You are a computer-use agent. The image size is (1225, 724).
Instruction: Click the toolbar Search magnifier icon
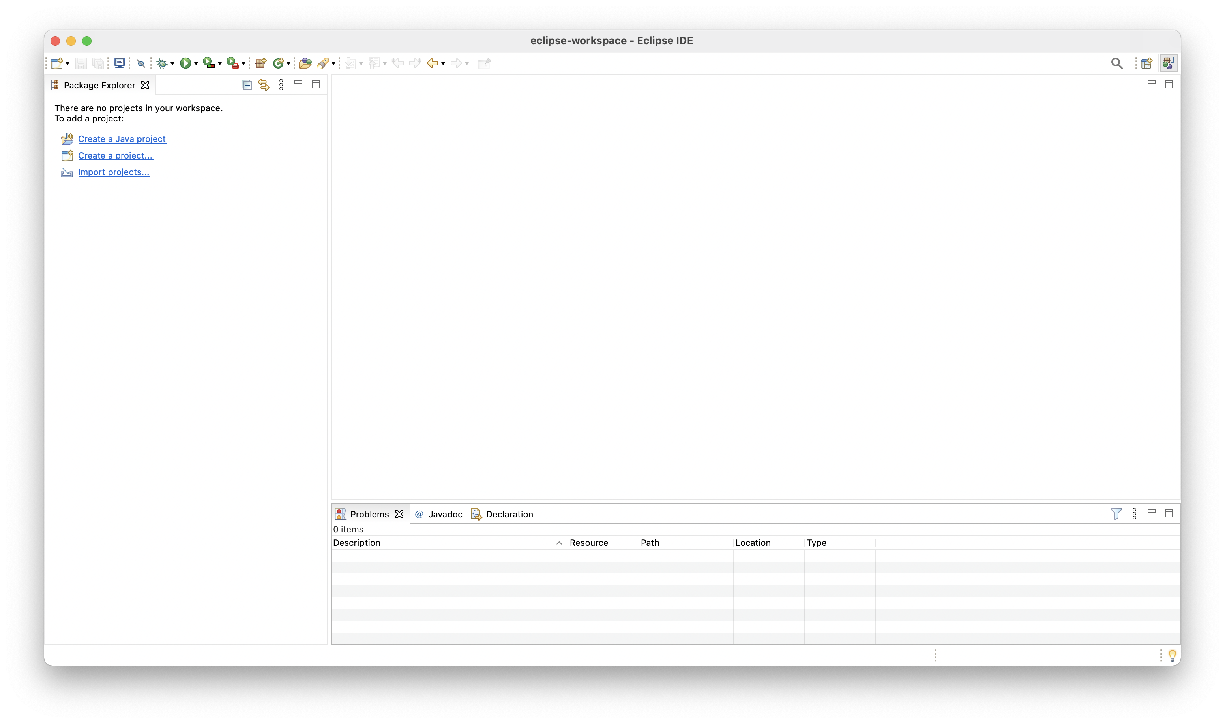coord(1116,63)
